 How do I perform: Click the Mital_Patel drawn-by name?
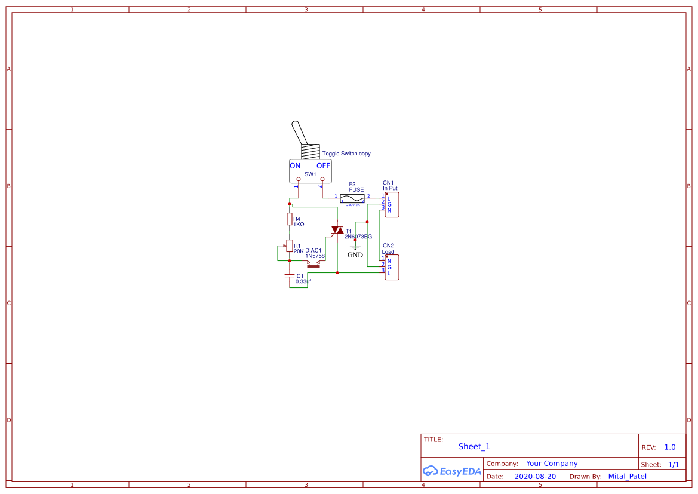point(628,476)
